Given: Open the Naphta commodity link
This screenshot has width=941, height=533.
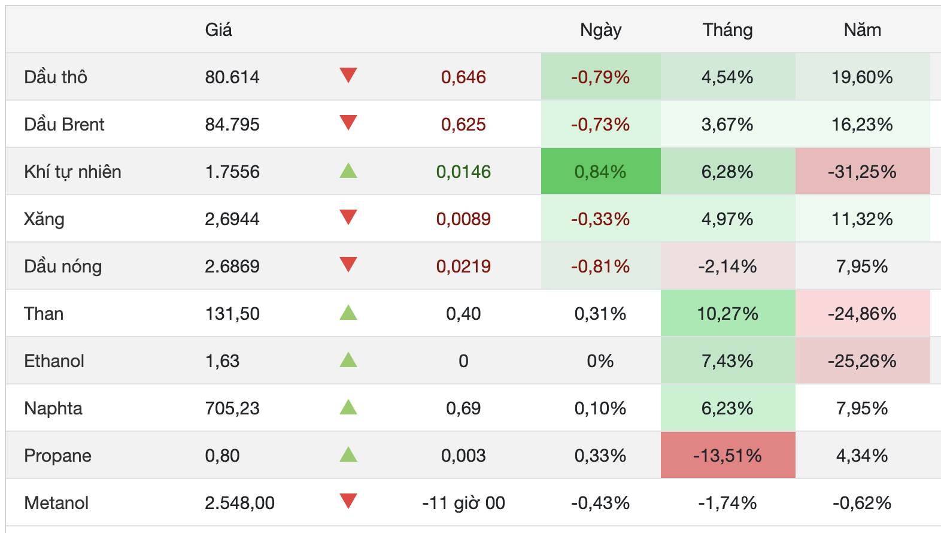Looking at the screenshot, I should (x=53, y=408).
